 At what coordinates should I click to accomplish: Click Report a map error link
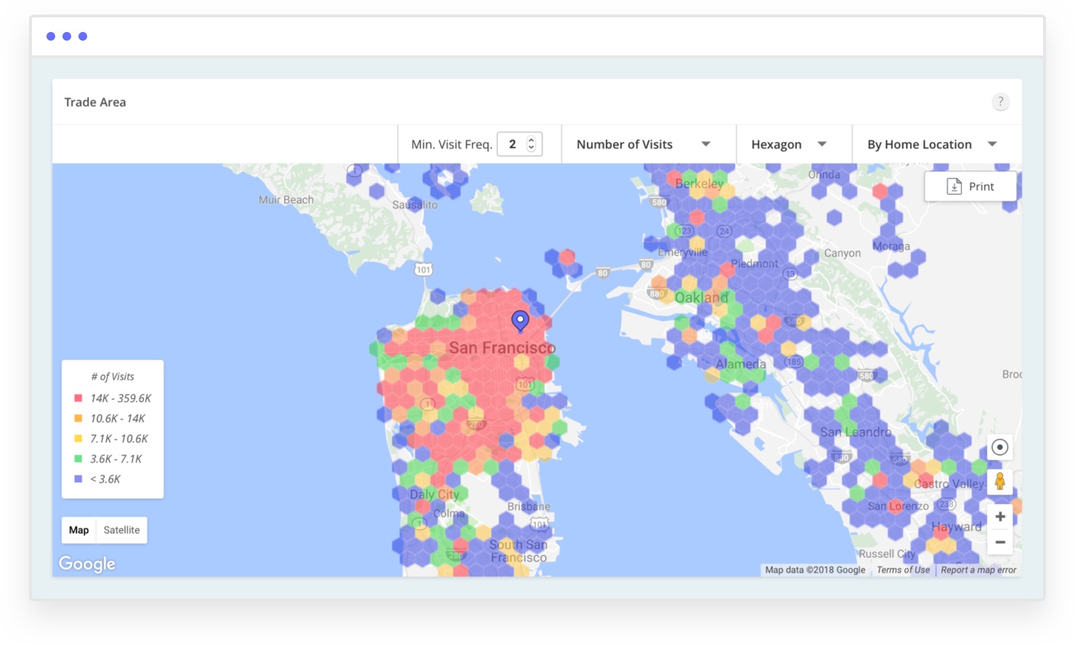click(978, 570)
